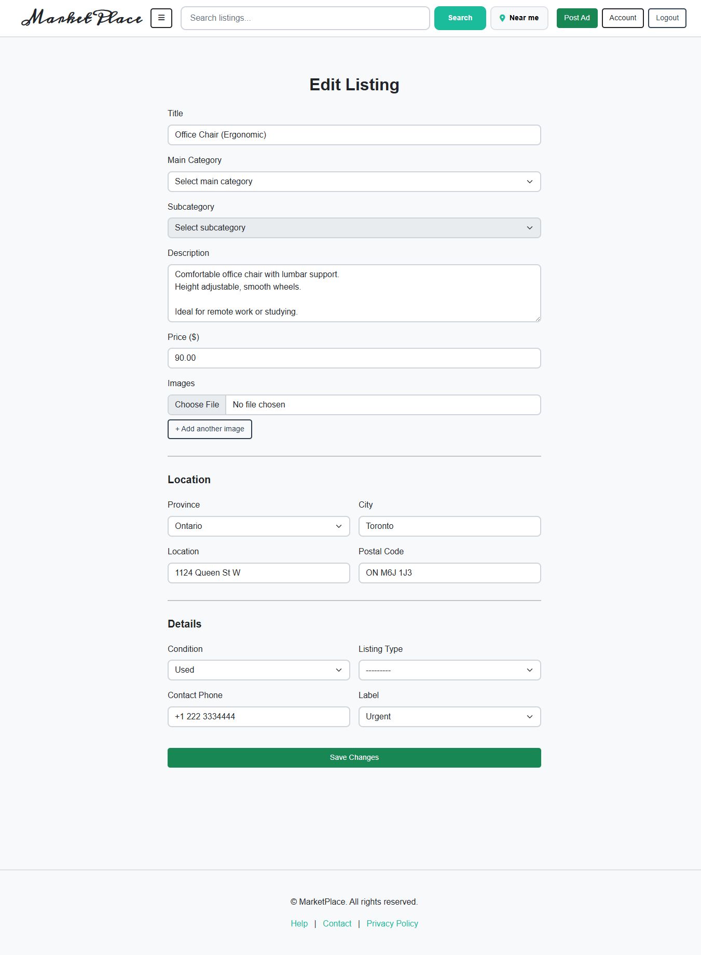Image resolution: width=701 pixels, height=955 pixels.
Task: Click Logout in the header
Action: click(x=667, y=18)
